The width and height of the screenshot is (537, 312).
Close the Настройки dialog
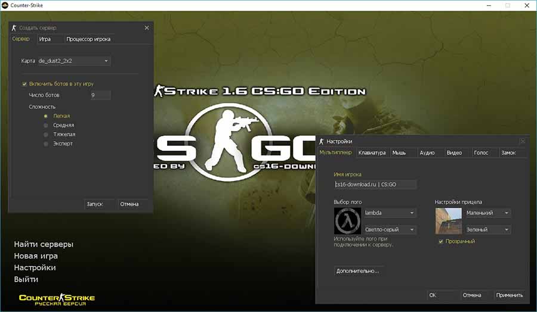[x=523, y=141]
